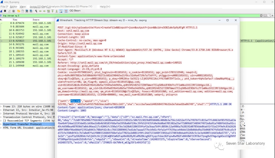Viewport: 275px width, 158px height.
Task: Select packet 15 at 0.965401
Action: [27, 48]
